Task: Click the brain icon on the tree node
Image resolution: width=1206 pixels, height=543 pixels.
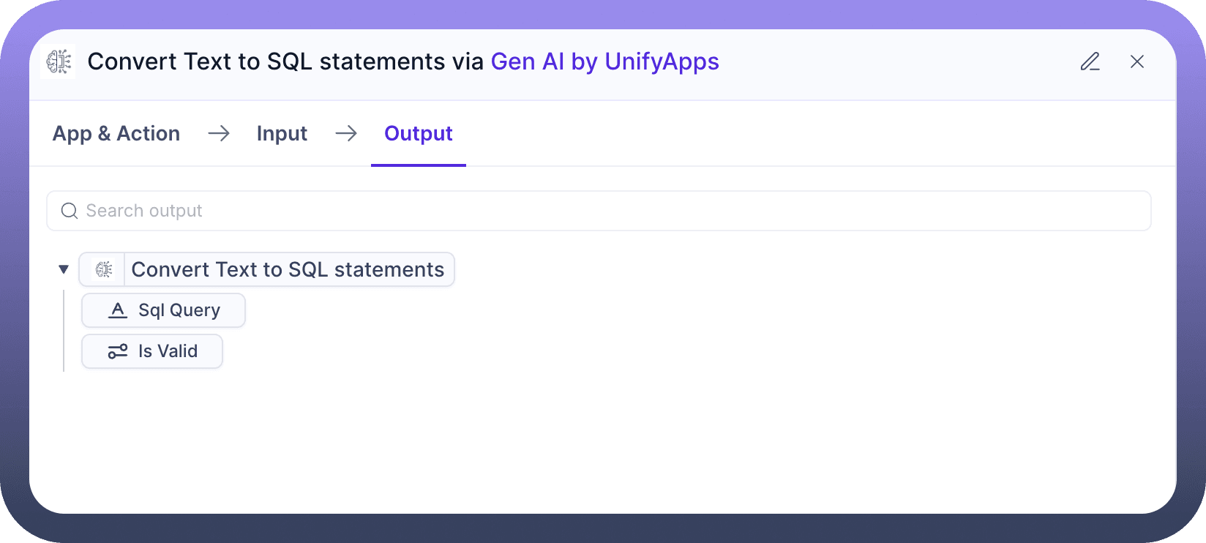Action: click(x=104, y=269)
